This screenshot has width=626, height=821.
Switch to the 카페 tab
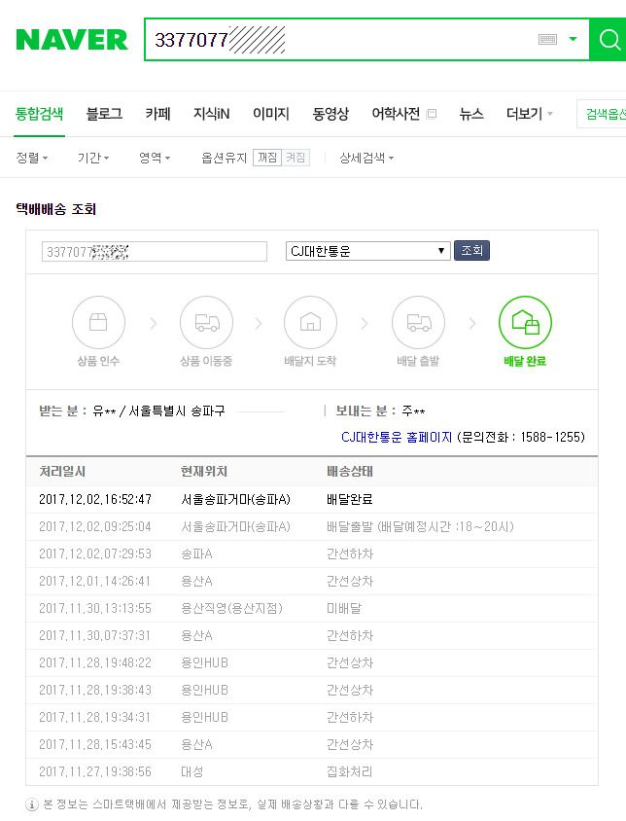click(x=158, y=114)
